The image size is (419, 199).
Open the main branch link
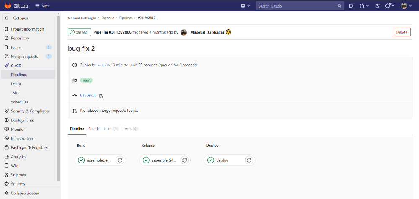(x=101, y=65)
